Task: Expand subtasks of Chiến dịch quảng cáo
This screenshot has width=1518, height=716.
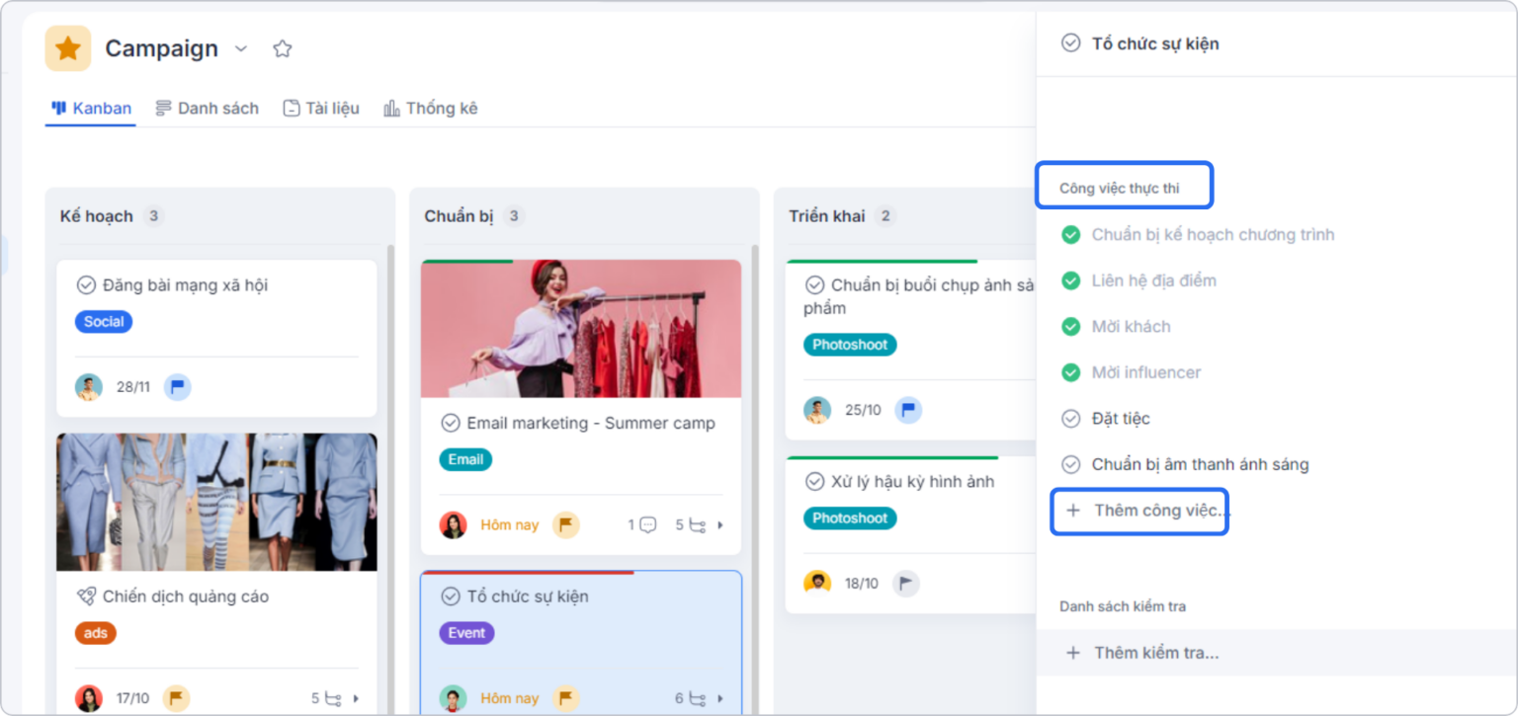Action: click(x=357, y=698)
